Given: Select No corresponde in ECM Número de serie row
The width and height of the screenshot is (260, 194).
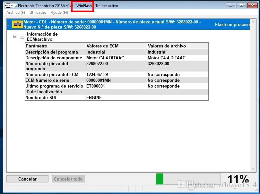Looking at the screenshot, I should click(x=164, y=80).
